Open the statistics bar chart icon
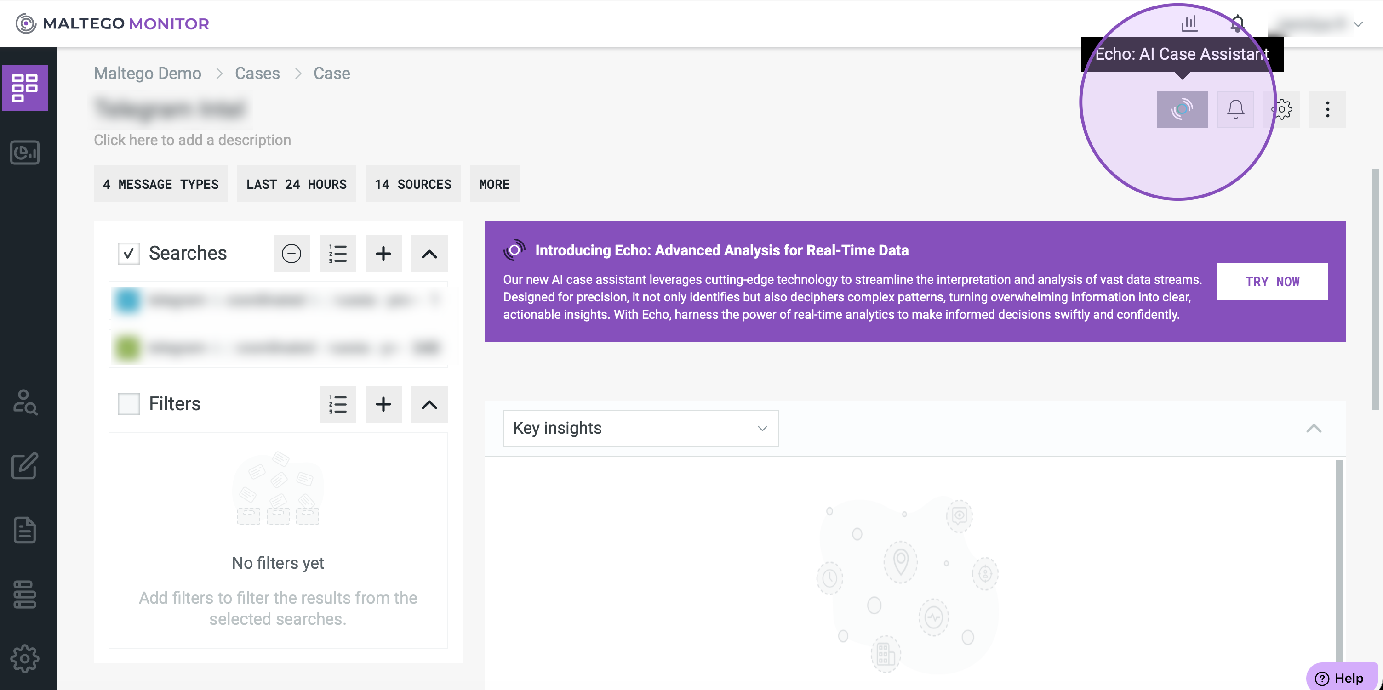This screenshot has width=1383, height=690. pyautogui.click(x=1189, y=23)
